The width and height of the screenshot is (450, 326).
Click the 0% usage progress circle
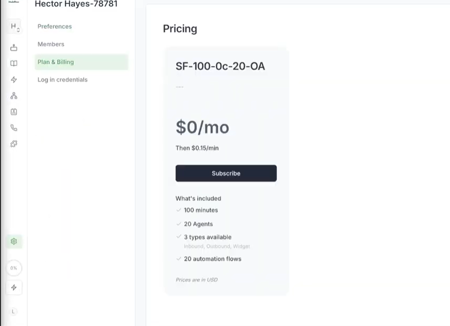tap(14, 268)
